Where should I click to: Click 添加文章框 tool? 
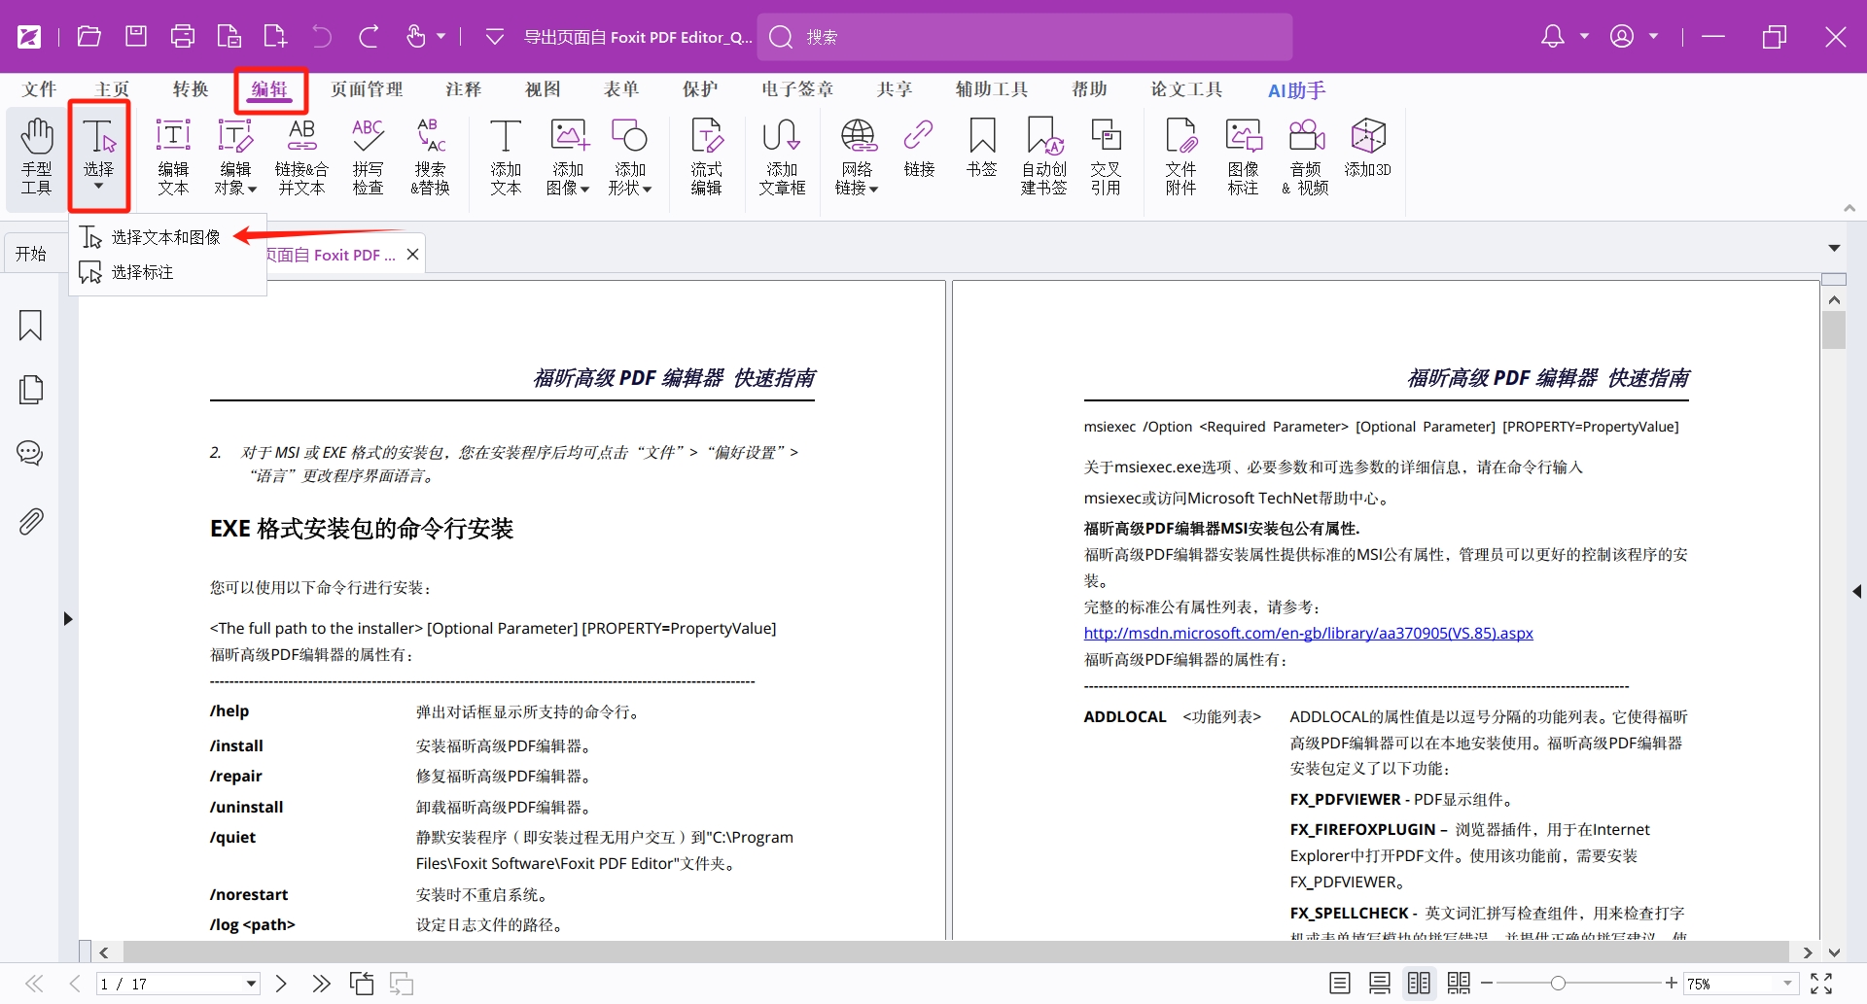782,157
